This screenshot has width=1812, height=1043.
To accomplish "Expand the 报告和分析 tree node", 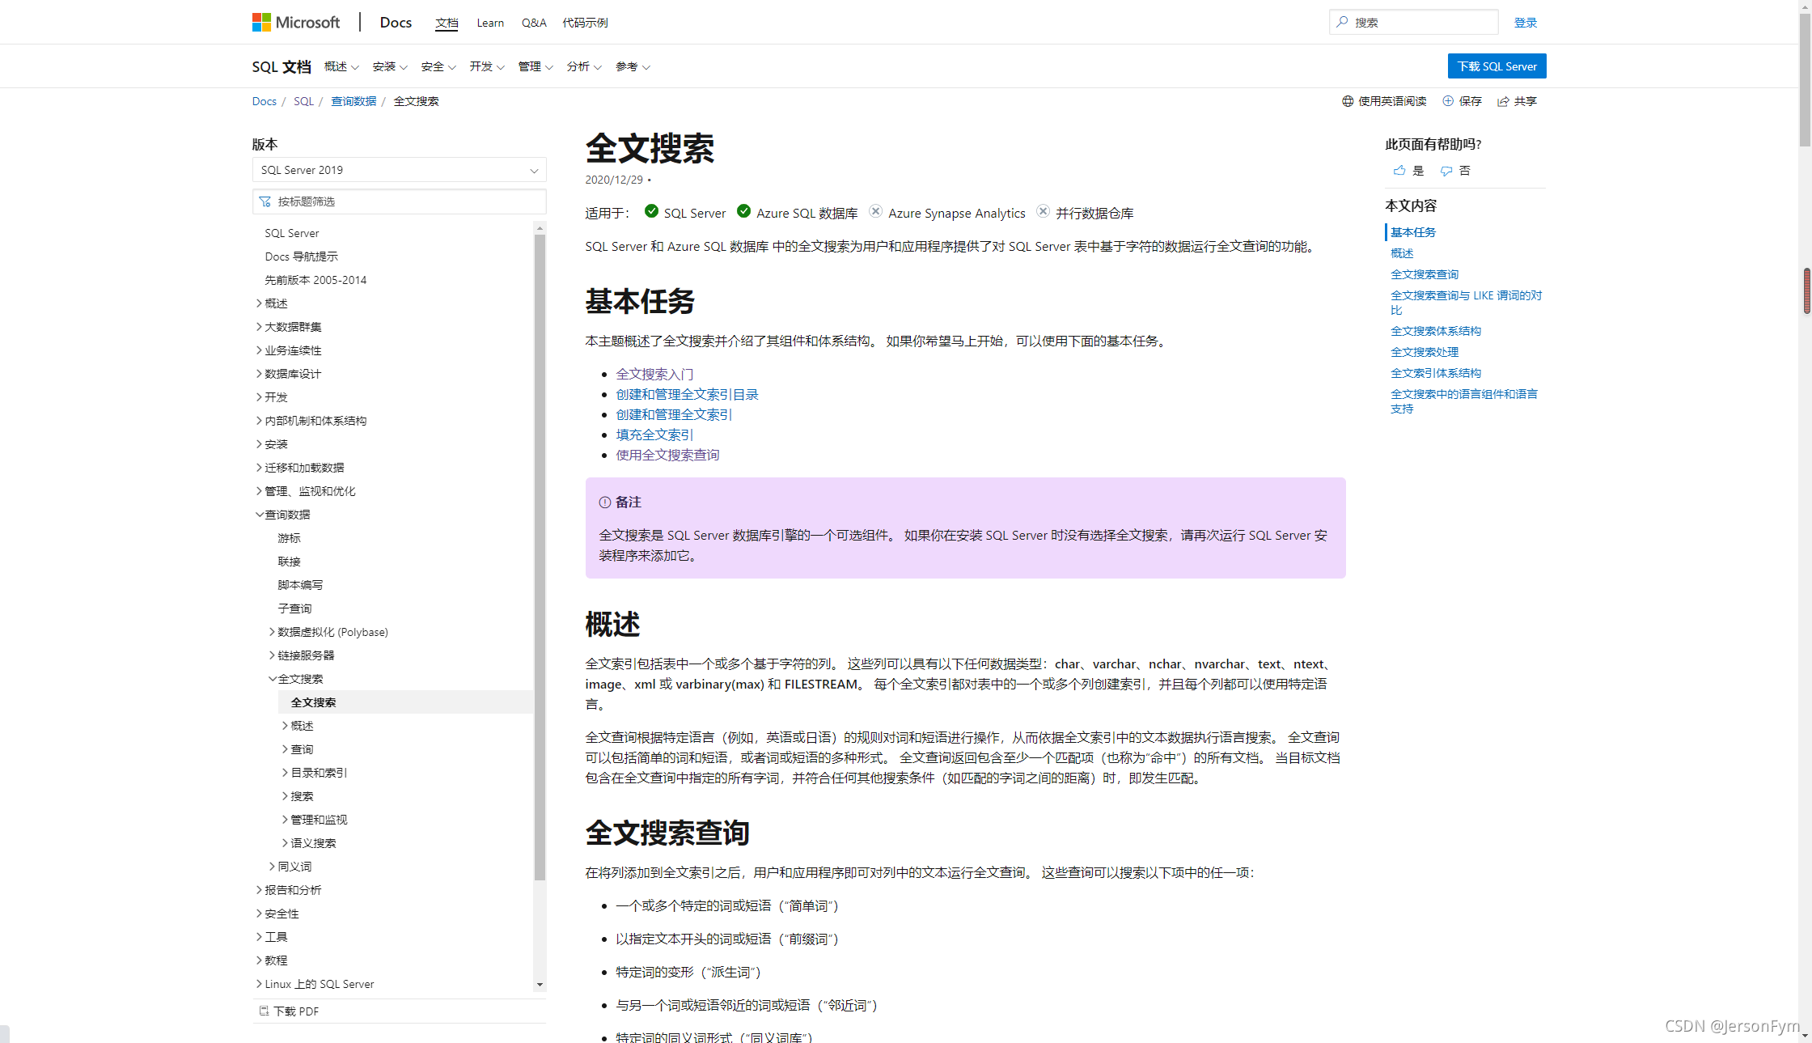I will click(x=259, y=890).
